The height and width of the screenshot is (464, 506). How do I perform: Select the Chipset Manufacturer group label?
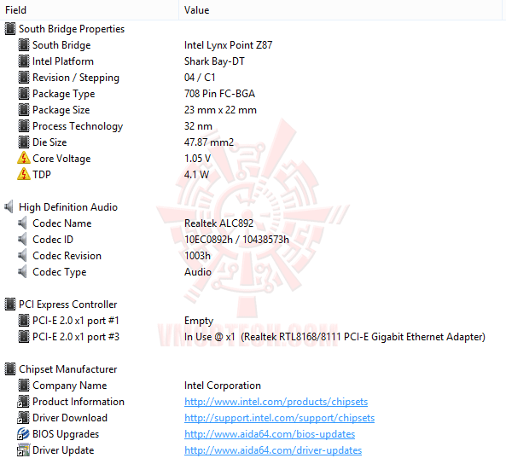[67, 369]
